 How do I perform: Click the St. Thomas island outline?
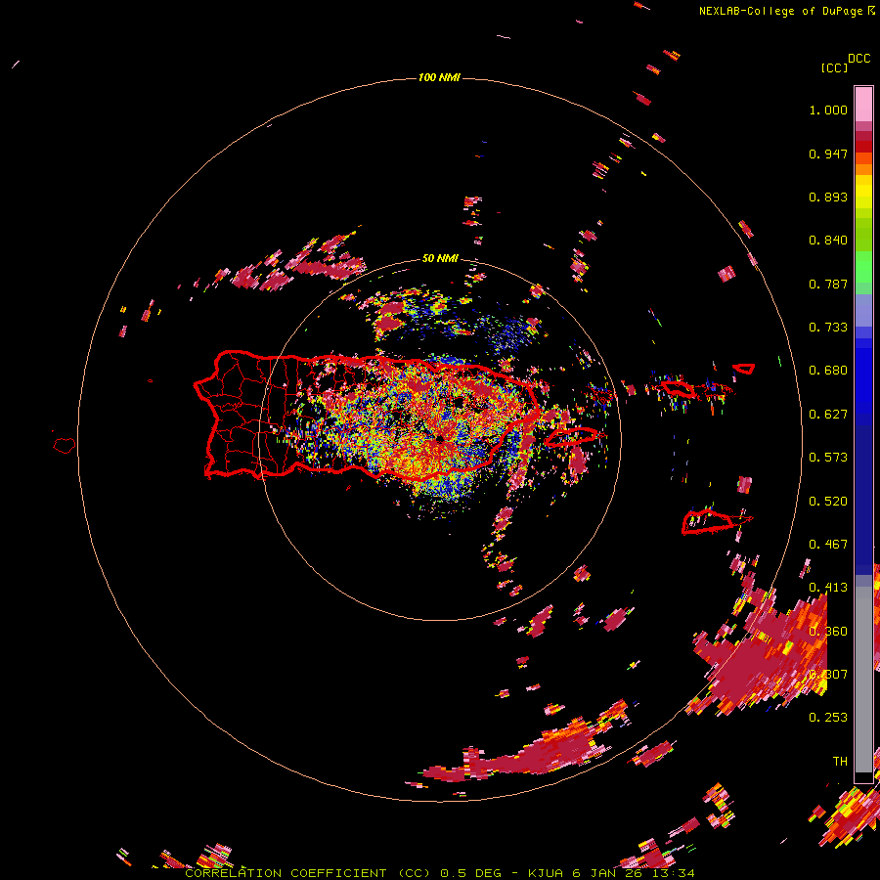[678, 388]
